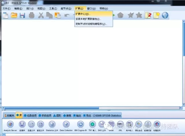The height and width of the screenshot is (136, 185).
Task: Switch to the 记录选项 palette tab
Action: tap(30, 115)
